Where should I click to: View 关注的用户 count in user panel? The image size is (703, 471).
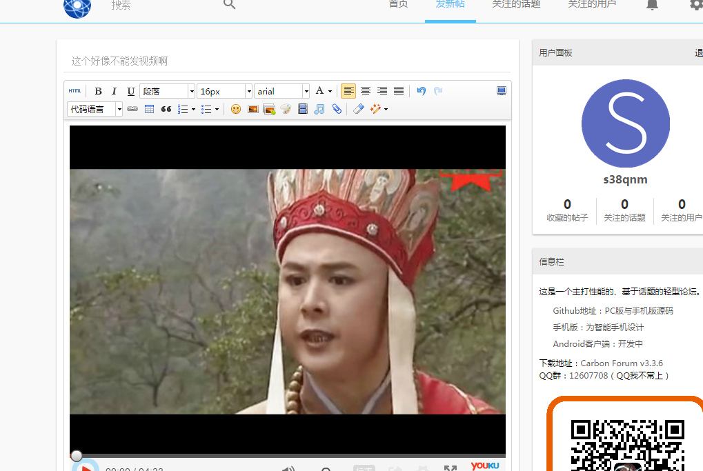(x=682, y=210)
